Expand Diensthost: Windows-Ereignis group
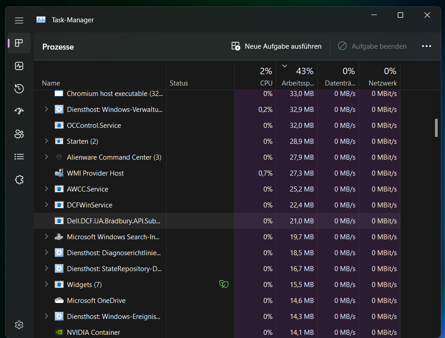The height and width of the screenshot is (338, 445). click(x=46, y=316)
